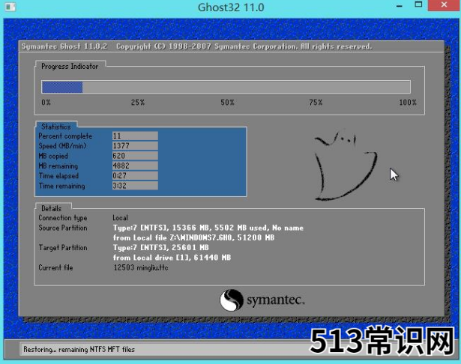Click the 25% progress scale mark

click(138, 103)
